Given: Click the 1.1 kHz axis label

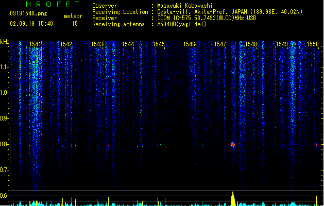Looking at the screenshot, I should (x=4, y=67).
